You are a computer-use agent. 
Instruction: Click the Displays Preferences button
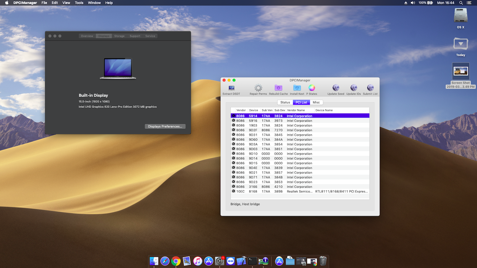coord(165,126)
